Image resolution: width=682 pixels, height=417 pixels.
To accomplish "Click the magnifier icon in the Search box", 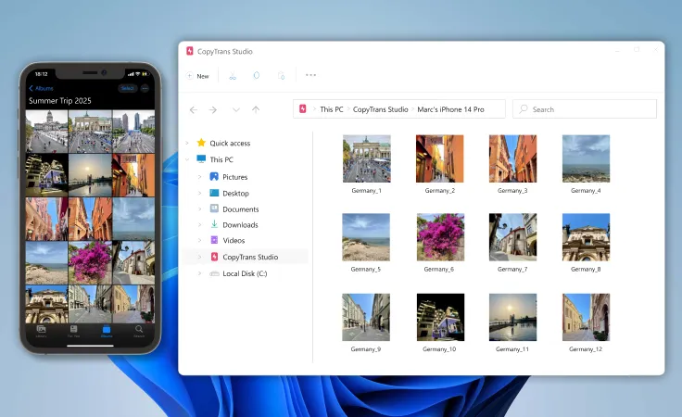I will pos(524,108).
